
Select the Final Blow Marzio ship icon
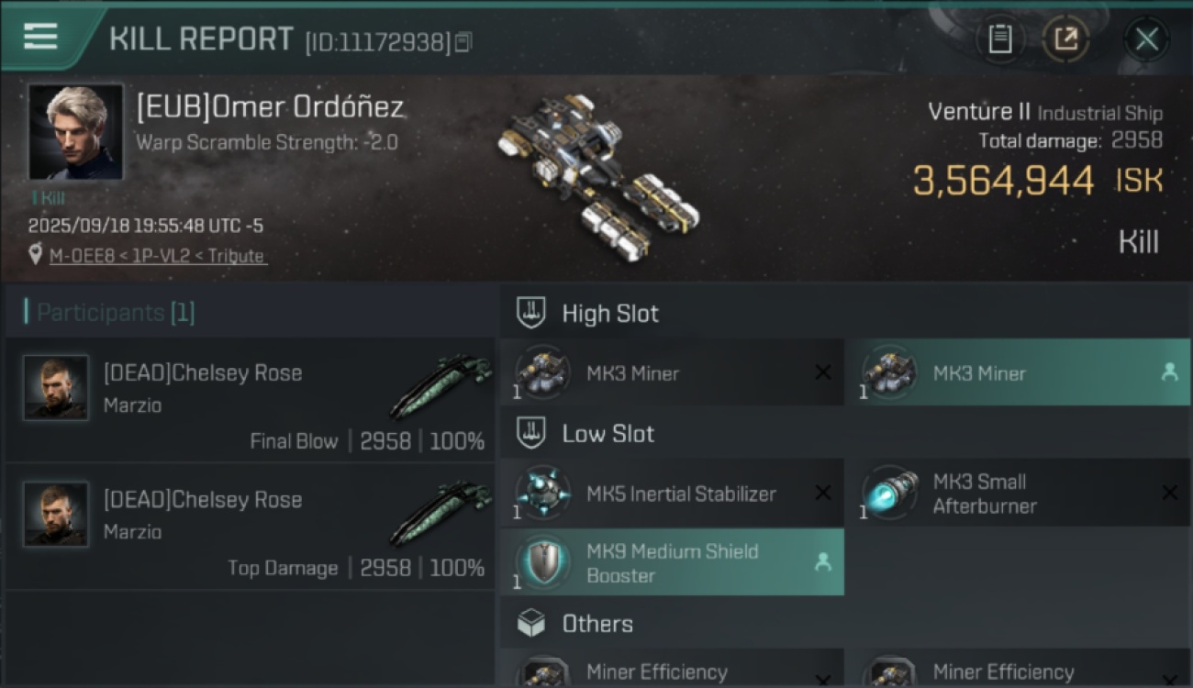click(x=440, y=385)
